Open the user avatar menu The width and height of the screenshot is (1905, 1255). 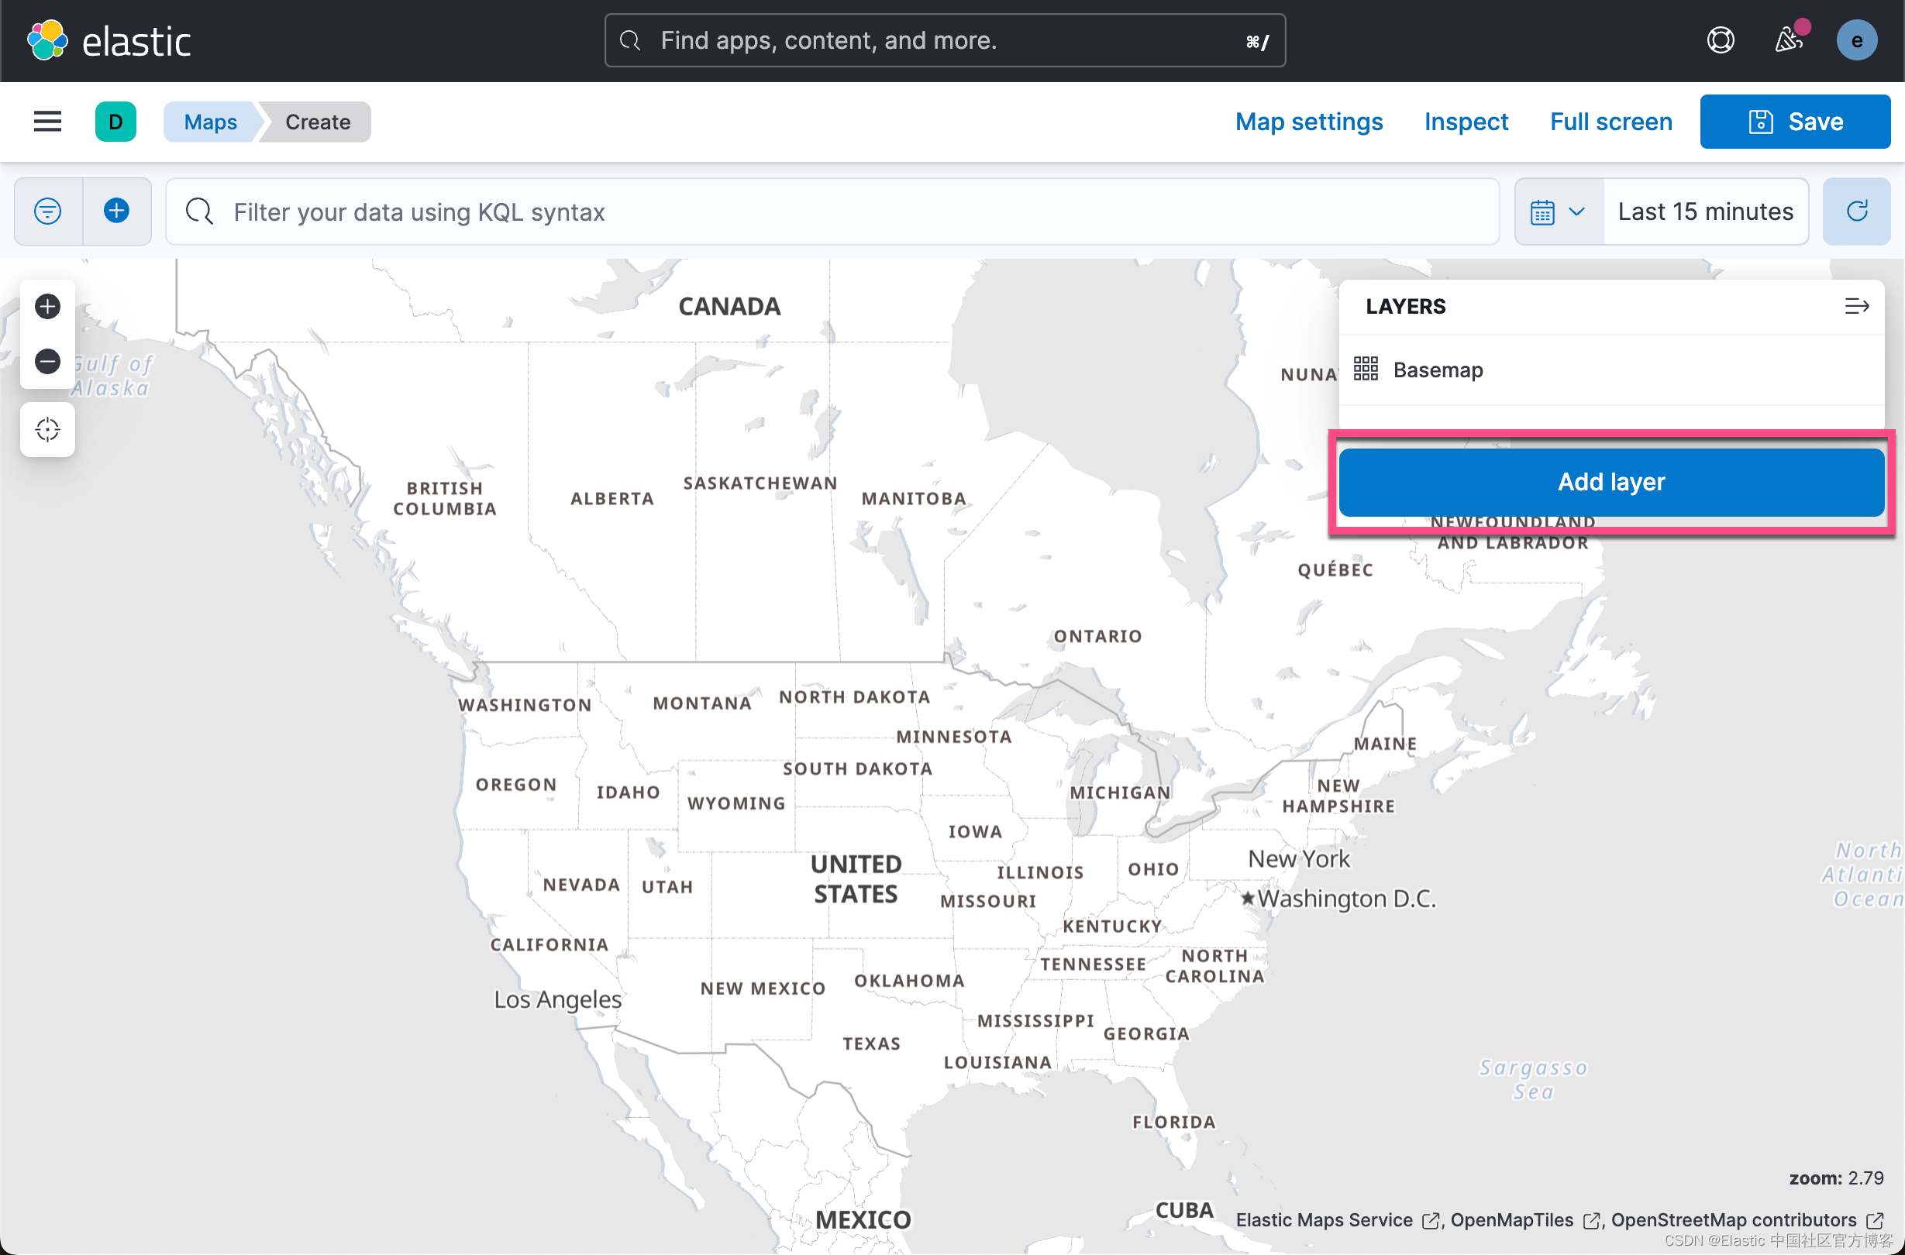[1857, 40]
